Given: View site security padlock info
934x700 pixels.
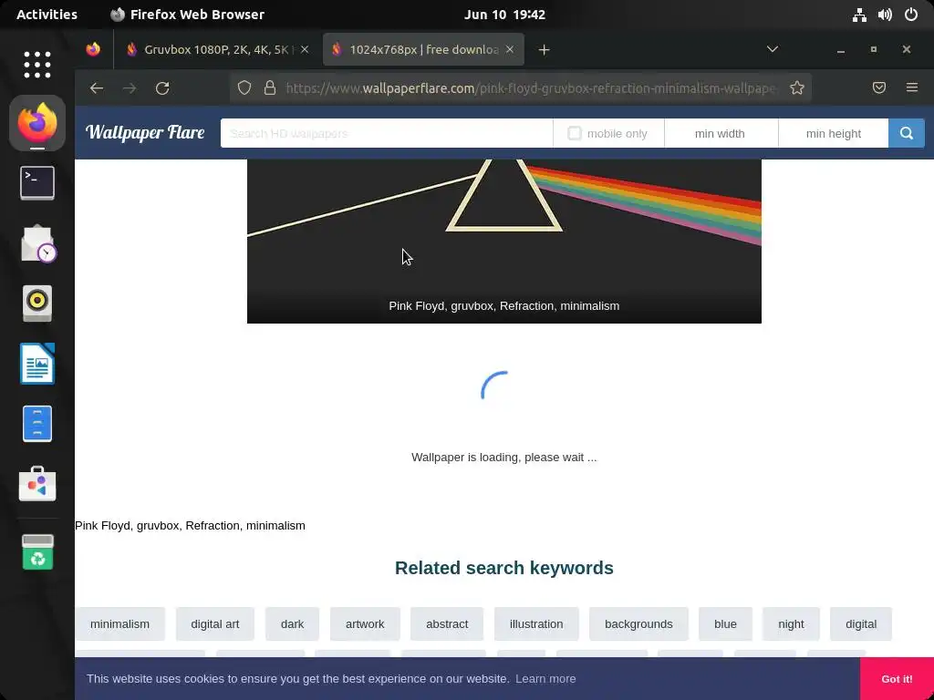Looking at the screenshot, I should click(x=270, y=88).
